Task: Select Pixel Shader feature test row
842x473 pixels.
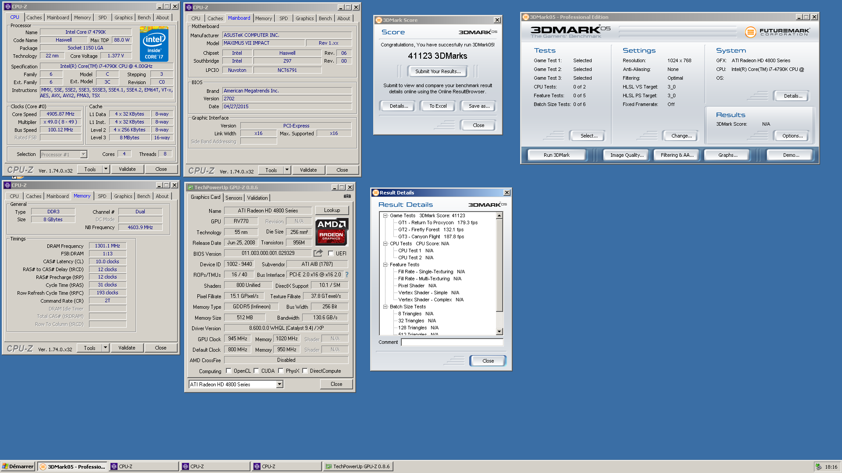Action: (x=417, y=286)
